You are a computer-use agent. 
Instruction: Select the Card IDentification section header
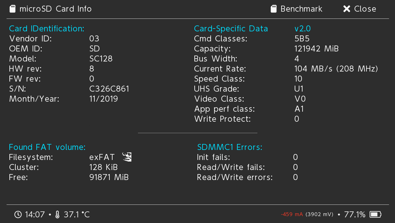click(46, 28)
